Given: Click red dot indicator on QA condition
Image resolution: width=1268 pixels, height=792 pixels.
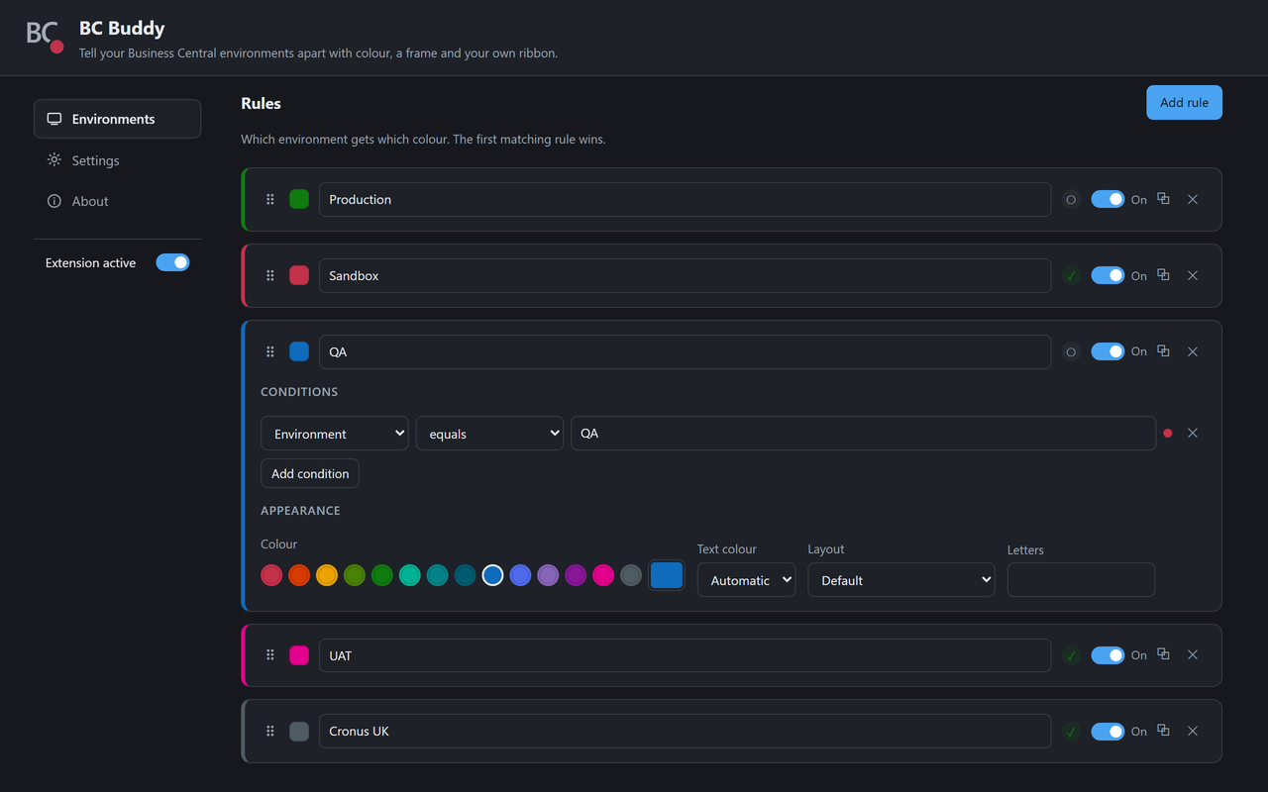Looking at the screenshot, I should [1168, 433].
